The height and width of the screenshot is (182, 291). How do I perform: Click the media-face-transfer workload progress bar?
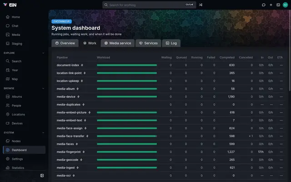click(127, 136)
